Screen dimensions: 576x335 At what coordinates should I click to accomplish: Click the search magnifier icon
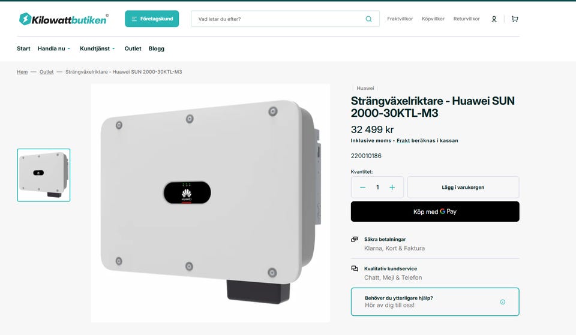[x=368, y=19]
